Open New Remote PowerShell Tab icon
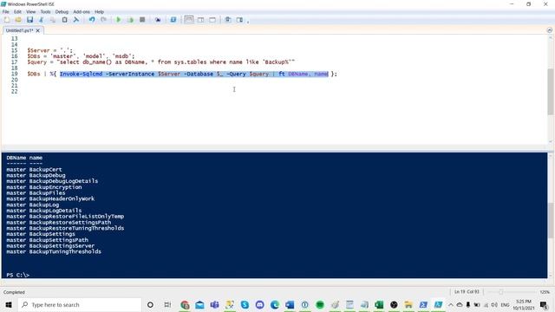 click(x=158, y=20)
